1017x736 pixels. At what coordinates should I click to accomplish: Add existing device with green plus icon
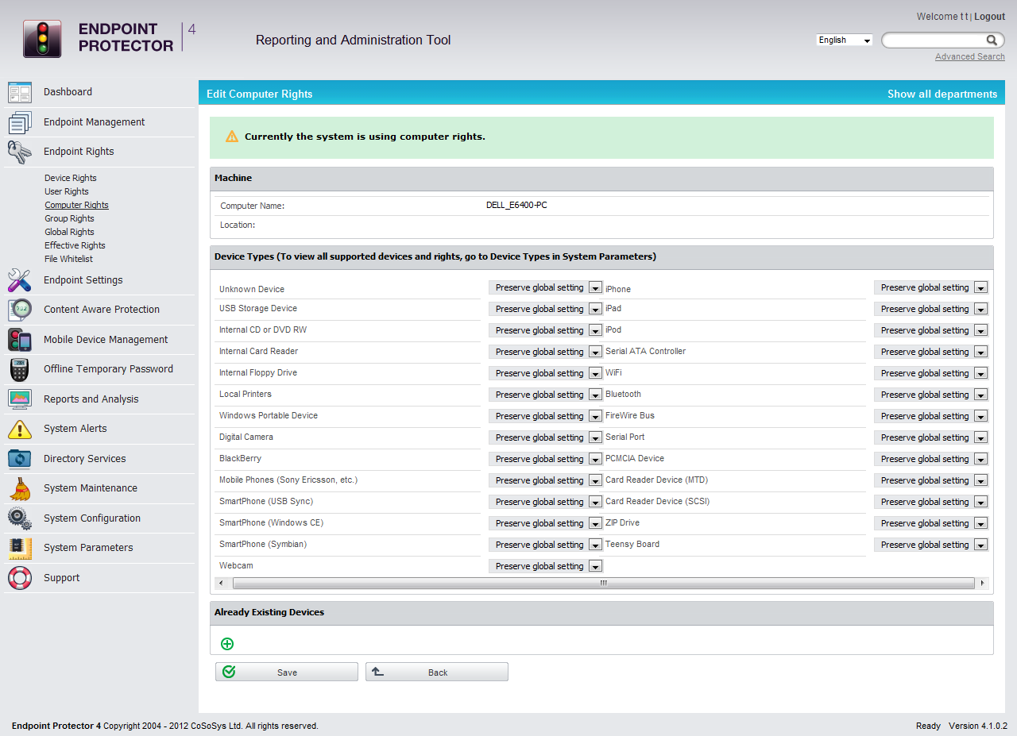(x=227, y=644)
